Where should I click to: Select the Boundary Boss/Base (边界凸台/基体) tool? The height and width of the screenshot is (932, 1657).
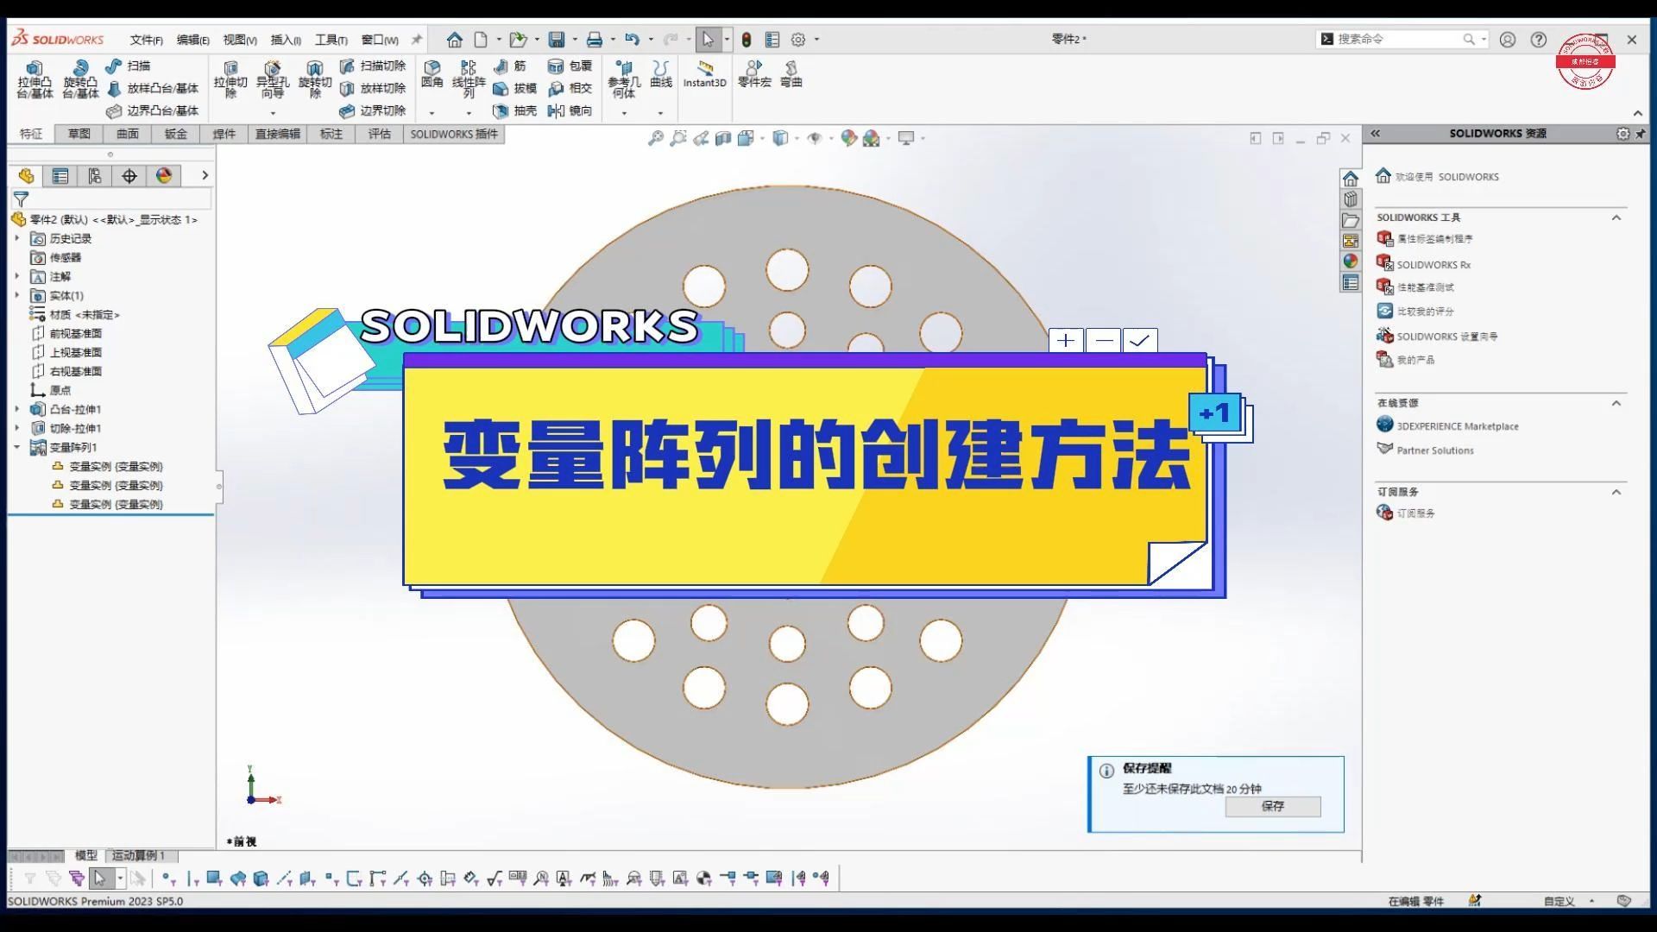(152, 110)
